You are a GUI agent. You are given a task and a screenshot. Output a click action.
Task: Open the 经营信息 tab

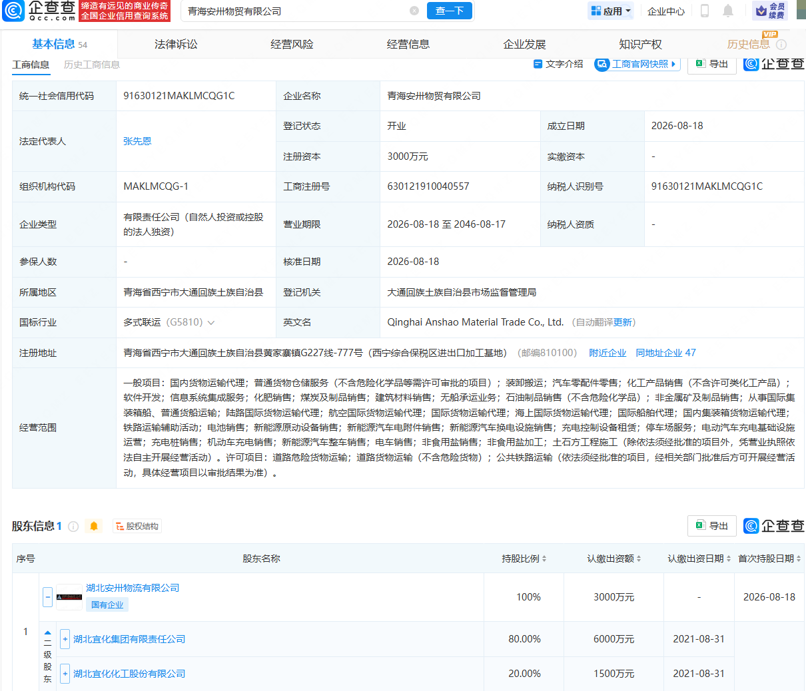point(408,44)
